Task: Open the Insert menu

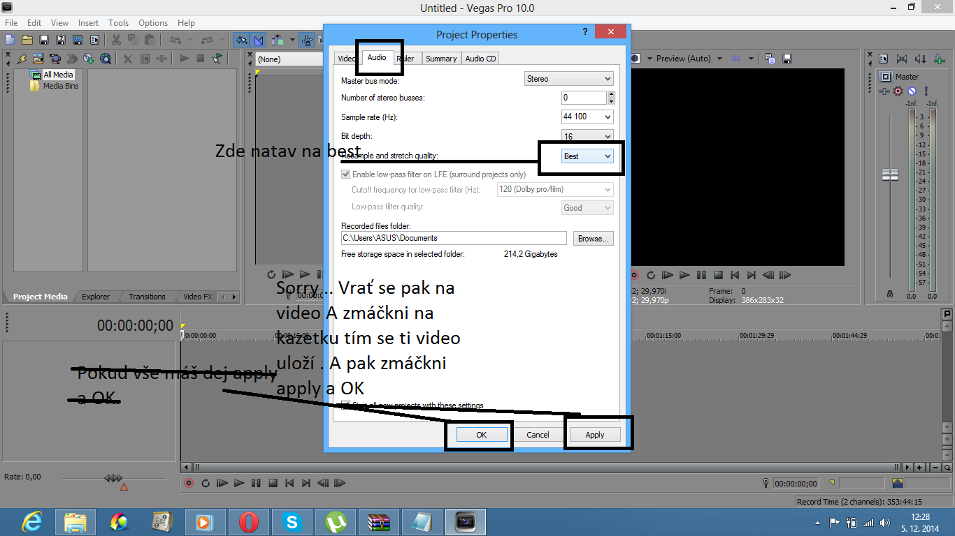Action: click(x=88, y=23)
